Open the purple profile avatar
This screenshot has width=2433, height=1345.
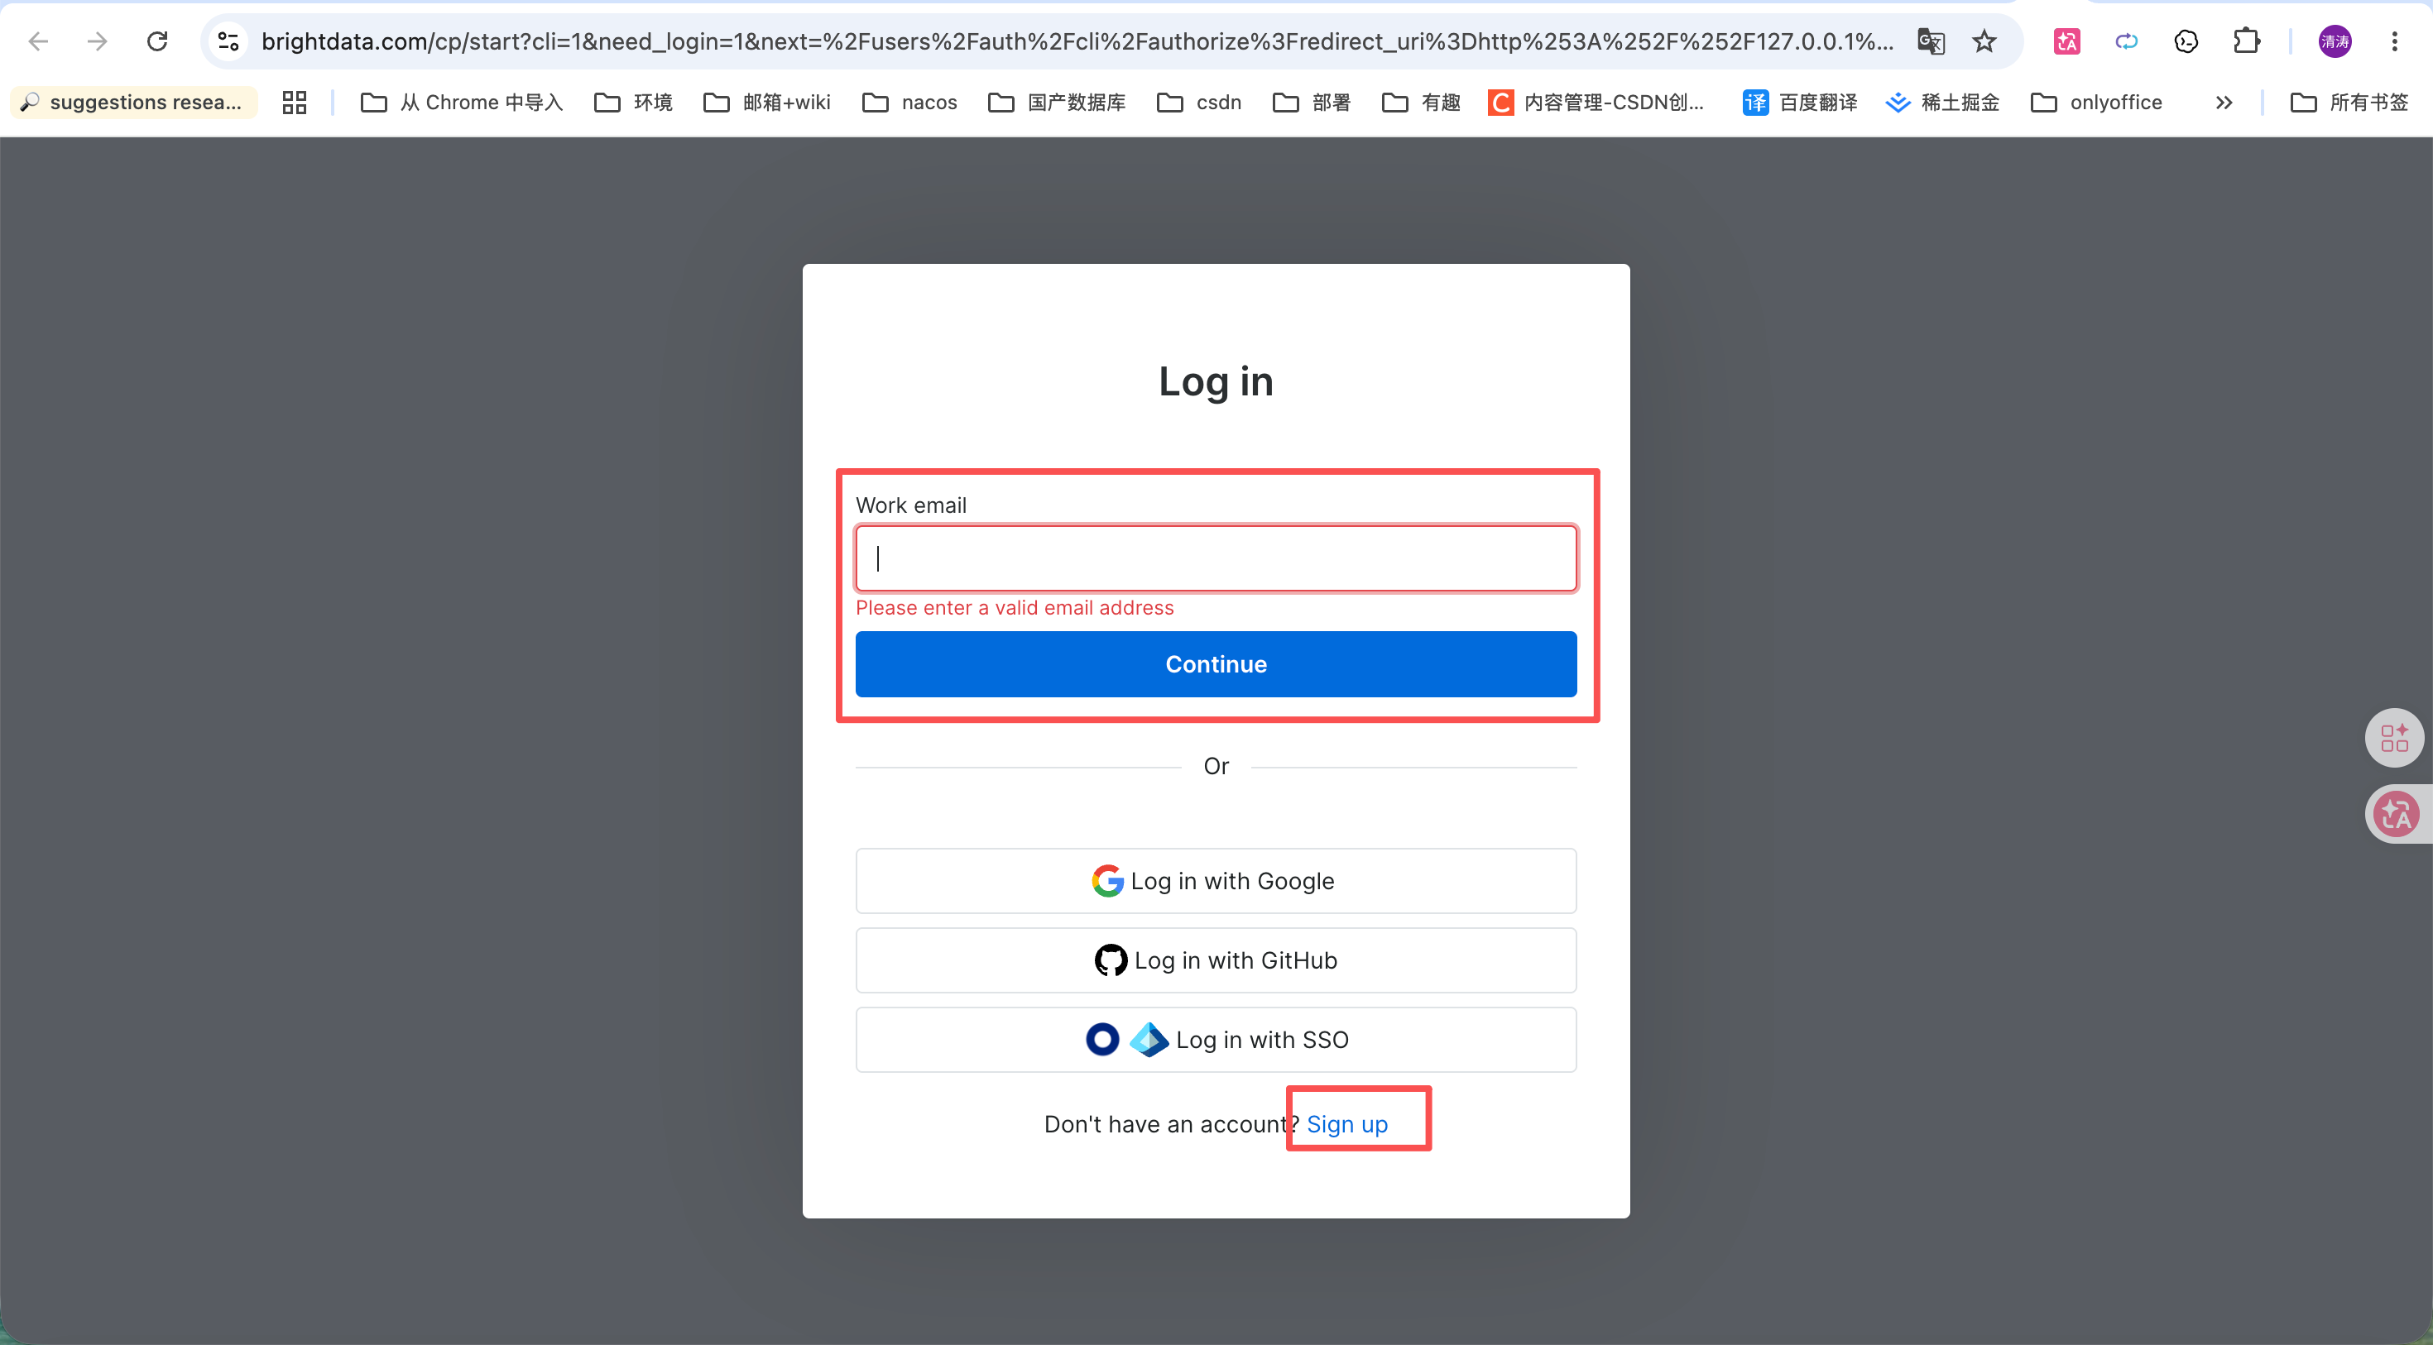pyautogui.click(x=2335, y=41)
